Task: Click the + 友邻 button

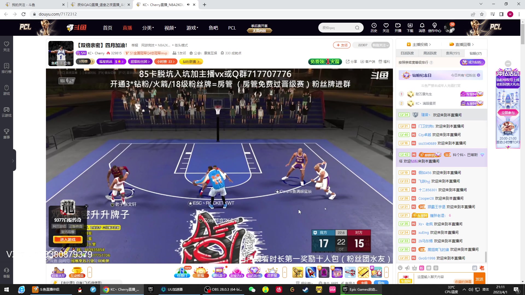Action: 342,45
